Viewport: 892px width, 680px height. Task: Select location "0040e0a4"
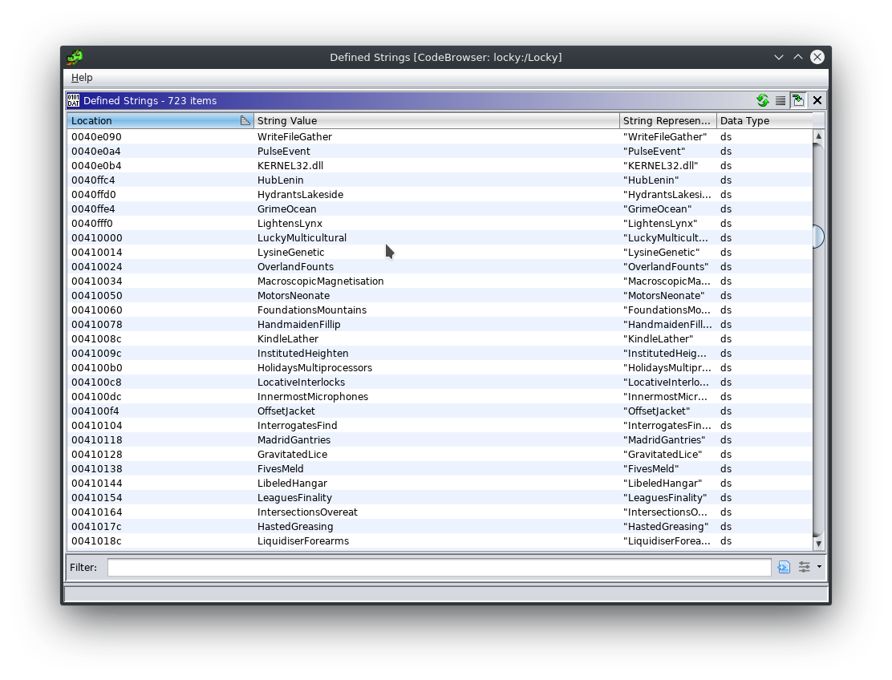pyautogui.click(x=96, y=152)
